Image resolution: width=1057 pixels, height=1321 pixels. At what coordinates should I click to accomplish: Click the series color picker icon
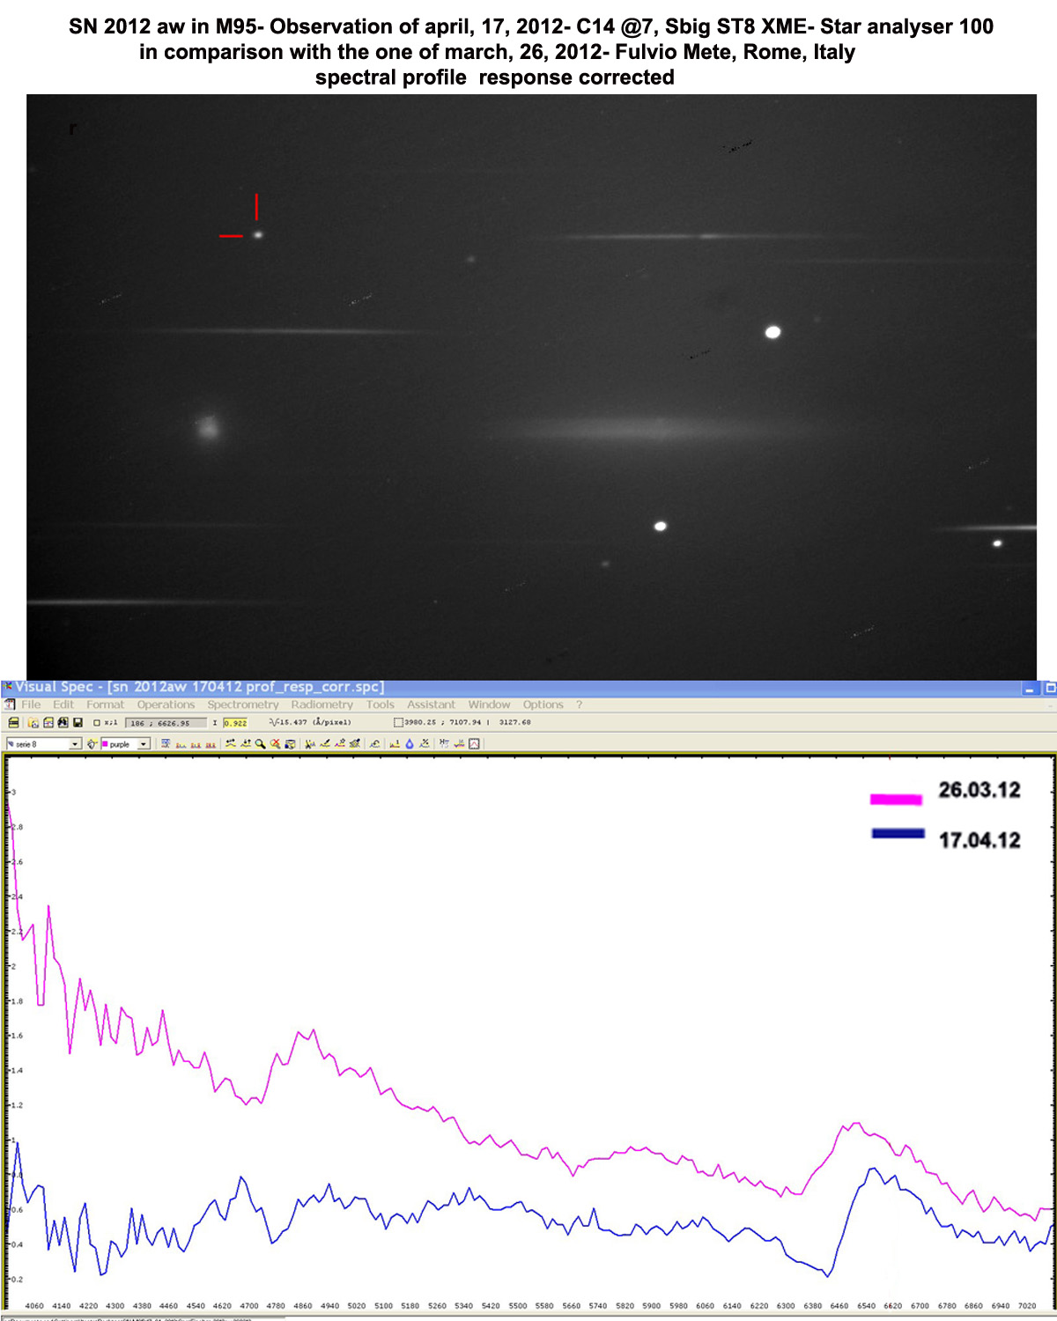point(92,744)
